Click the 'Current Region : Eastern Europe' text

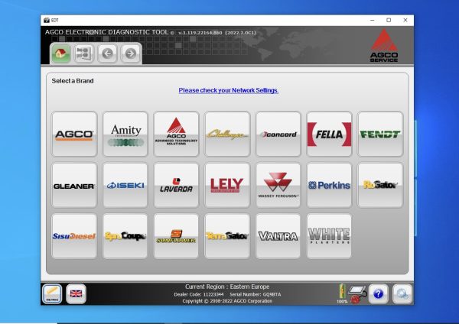227,287
